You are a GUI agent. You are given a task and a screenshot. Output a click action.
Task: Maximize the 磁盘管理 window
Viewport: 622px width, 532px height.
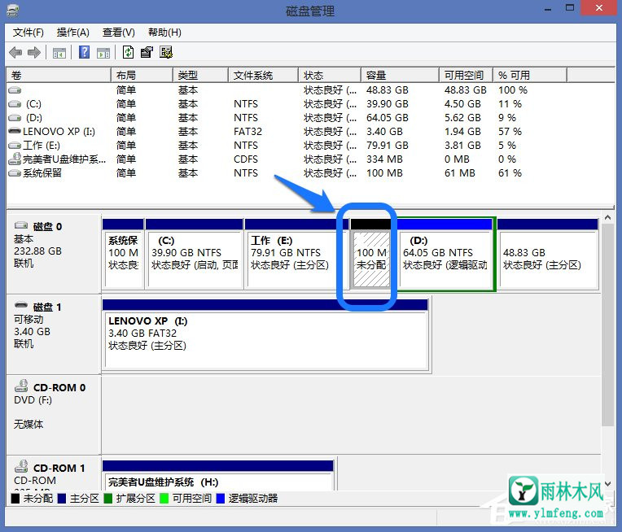pos(570,8)
